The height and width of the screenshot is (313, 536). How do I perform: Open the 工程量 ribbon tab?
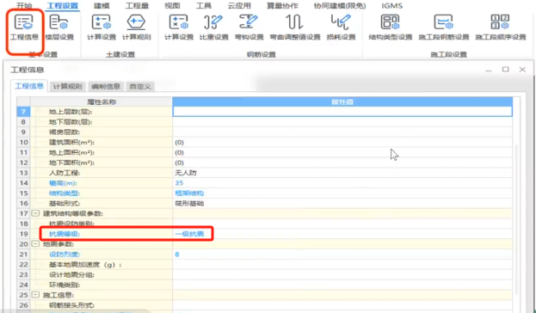137,5
